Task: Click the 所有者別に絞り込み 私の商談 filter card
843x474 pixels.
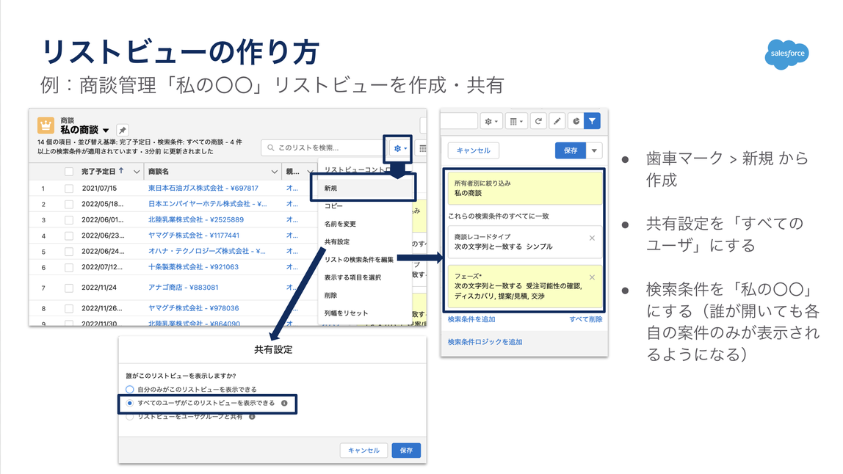Action: point(524,188)
